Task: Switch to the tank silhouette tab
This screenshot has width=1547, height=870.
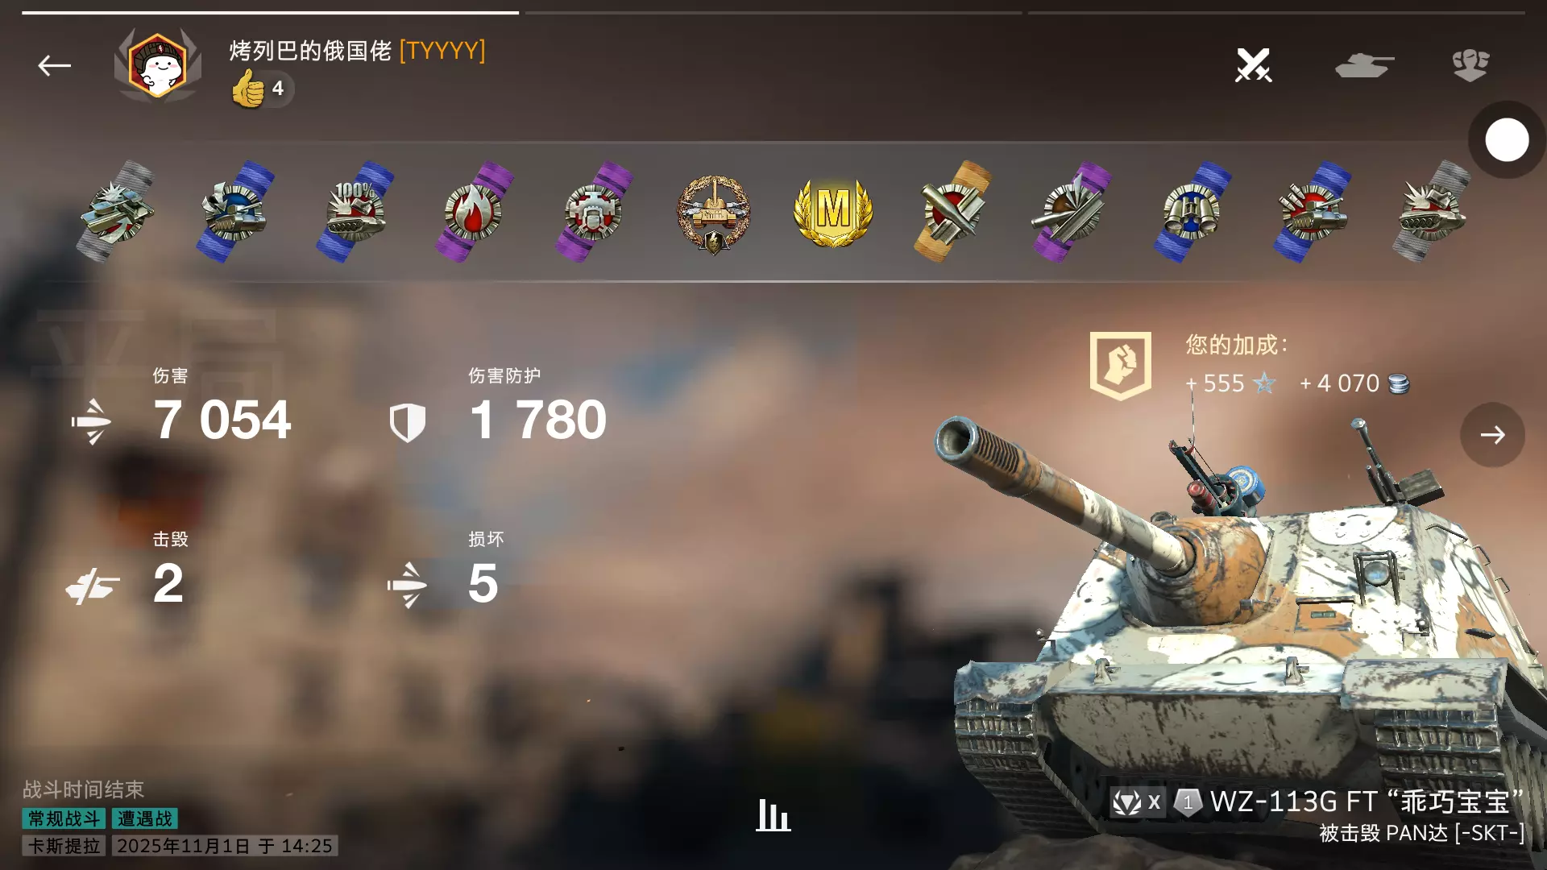Action: (x=1363, y=65)
